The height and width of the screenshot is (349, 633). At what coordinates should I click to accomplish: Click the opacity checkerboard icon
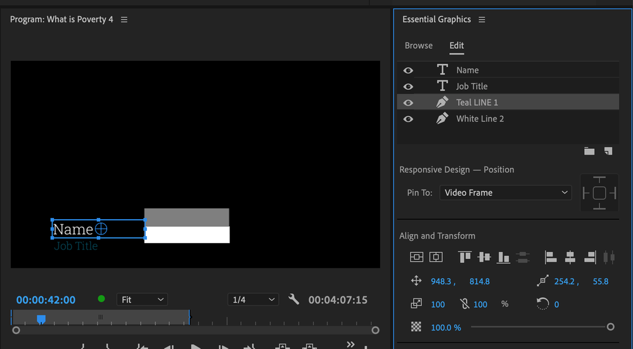pyautogui.click(x=416, y=327)
